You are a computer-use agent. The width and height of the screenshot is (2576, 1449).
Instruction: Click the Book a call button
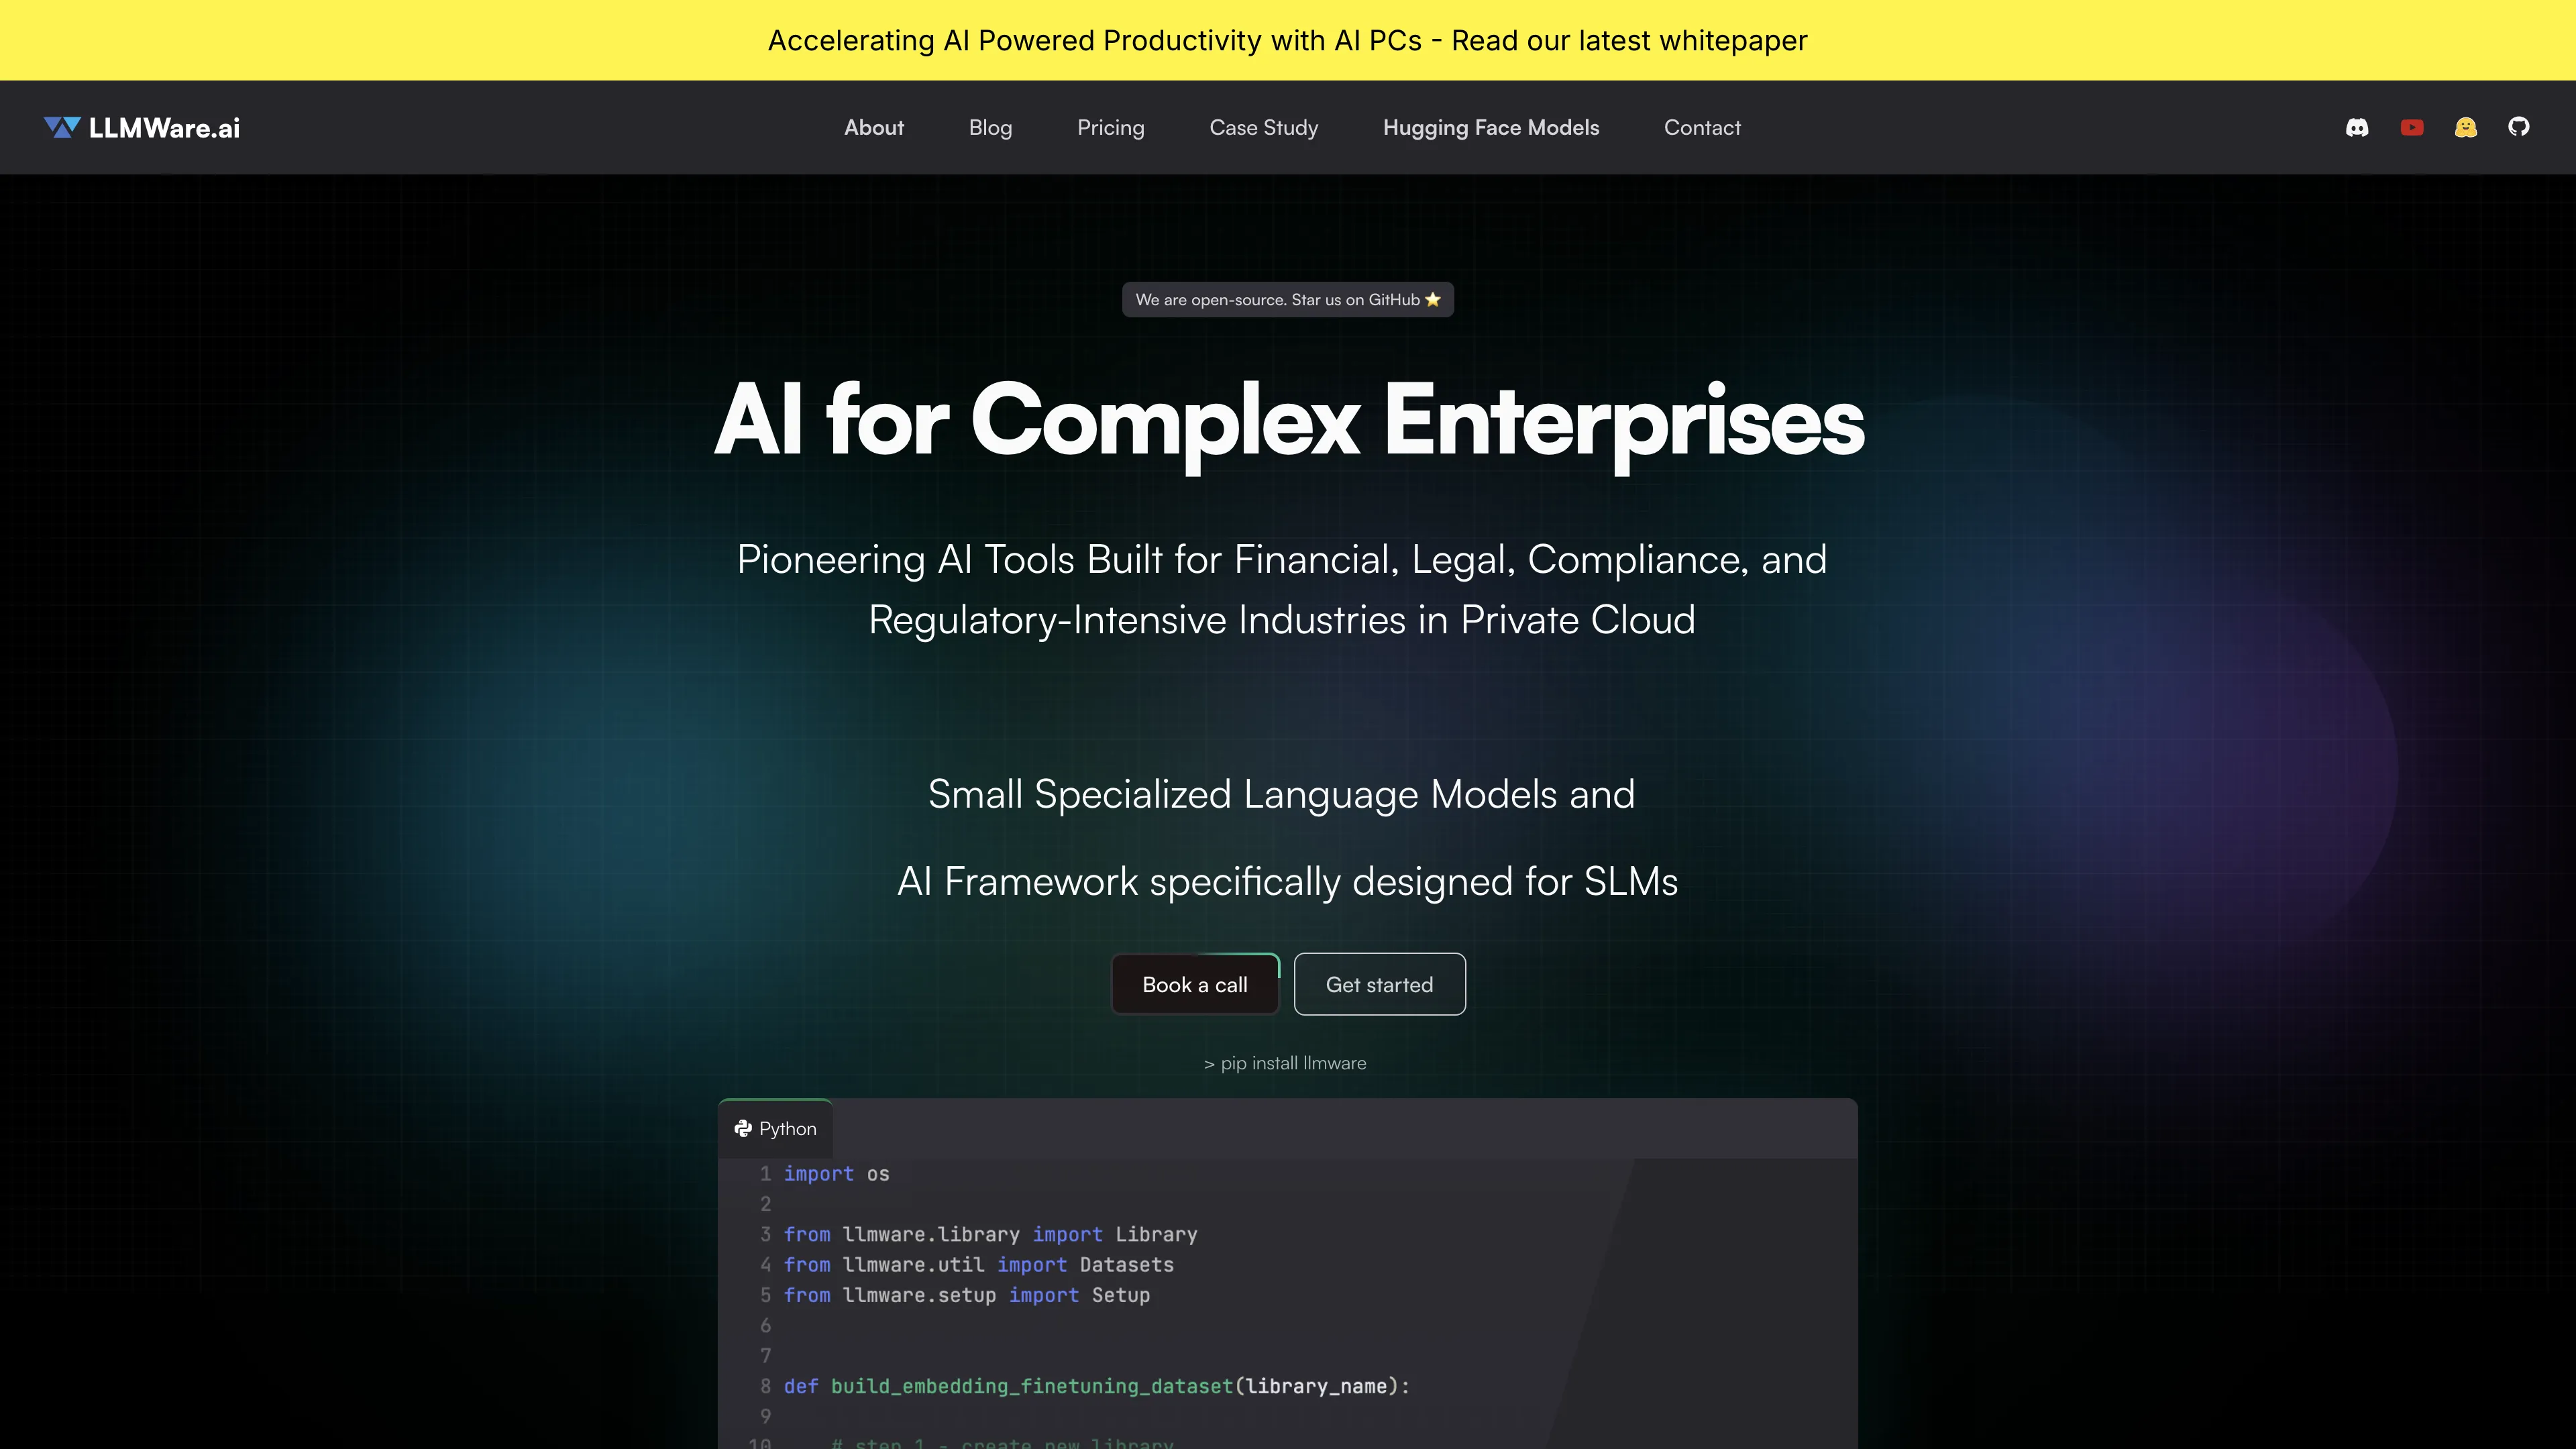tap(1195, 984)
